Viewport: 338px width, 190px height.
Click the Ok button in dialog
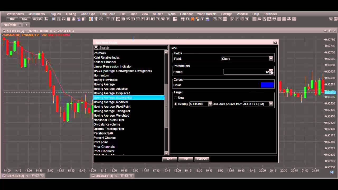pos(186,159)
